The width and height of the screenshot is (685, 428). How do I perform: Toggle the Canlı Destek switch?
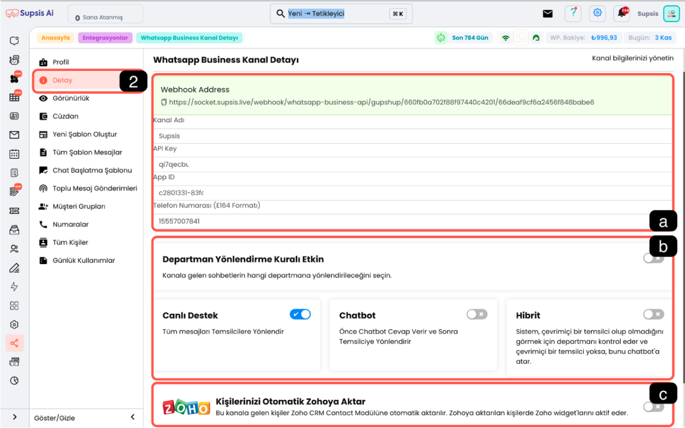pyautogui.click(x=300, y=314)
